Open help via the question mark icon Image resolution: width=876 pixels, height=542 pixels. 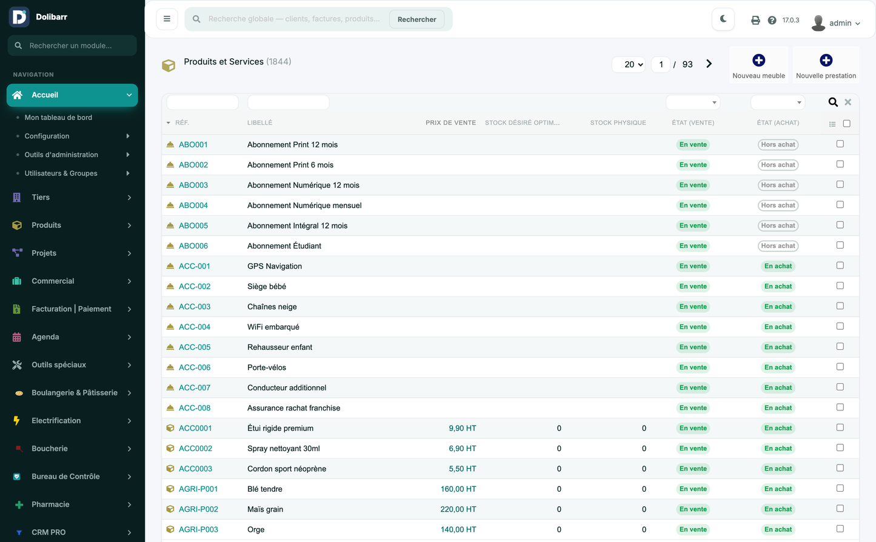click(x=772, y=20)
